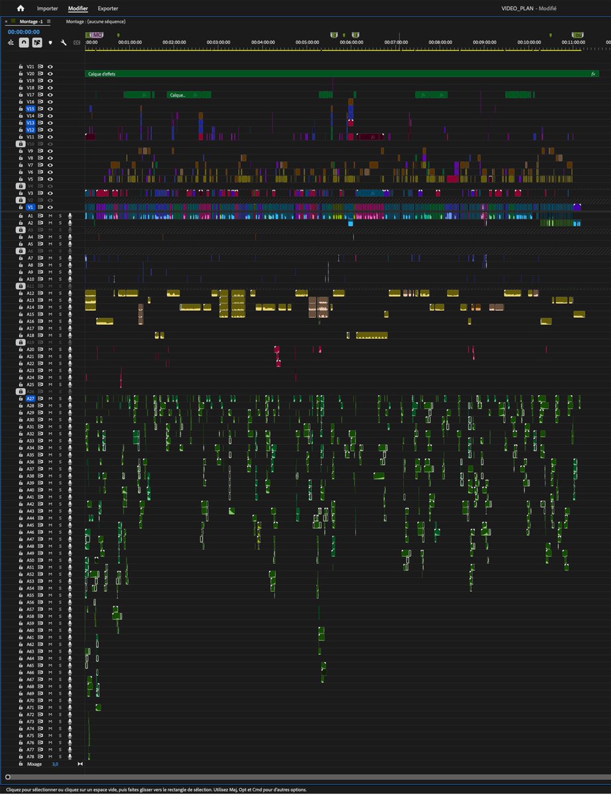The width and height of the screenshot is (611, 796).
Task: Open the Montage -1 panel menu
Action: (x=49, y=21)
